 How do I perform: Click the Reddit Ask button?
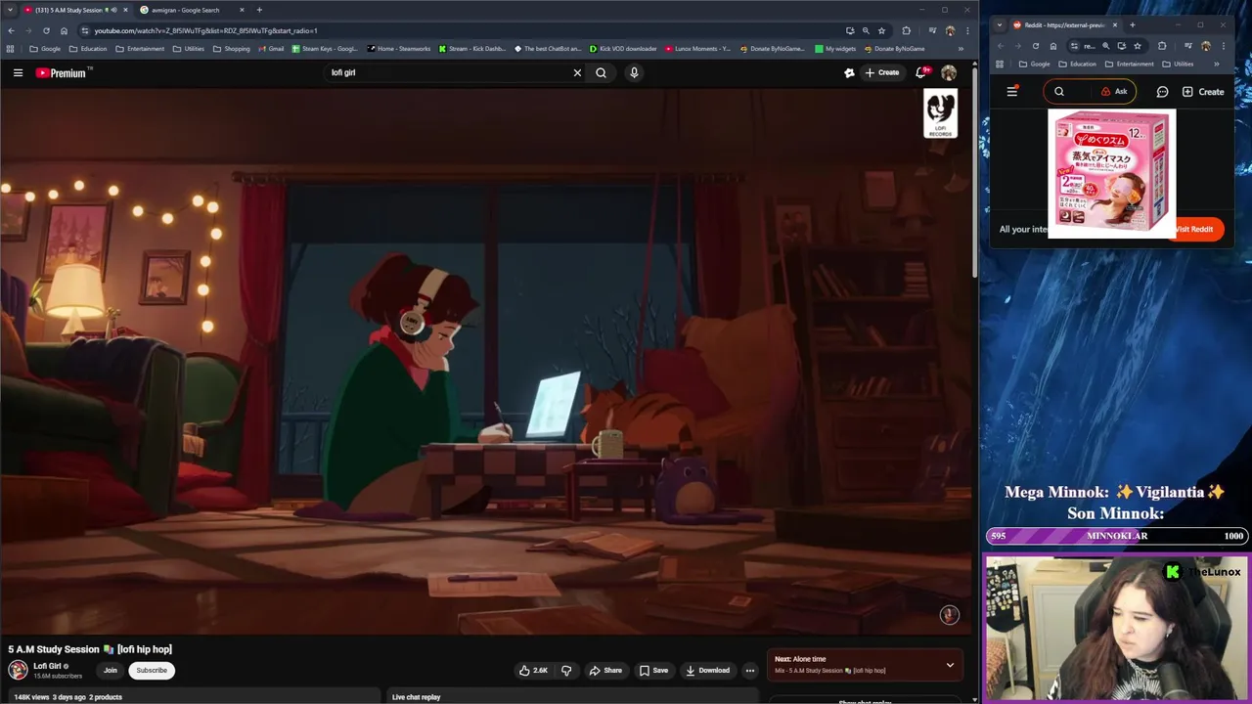(1114, 92)
